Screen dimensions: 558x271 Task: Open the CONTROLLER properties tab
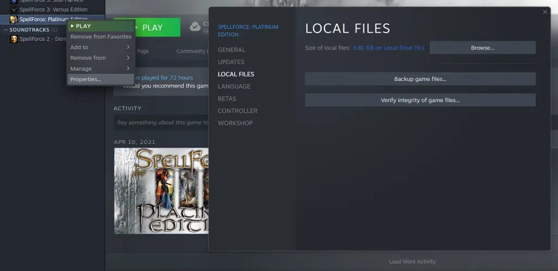click(237, 111)
